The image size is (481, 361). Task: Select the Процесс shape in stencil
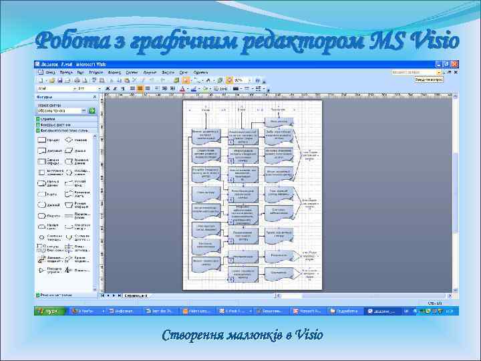pyautogui.click(x=49, y=140)
